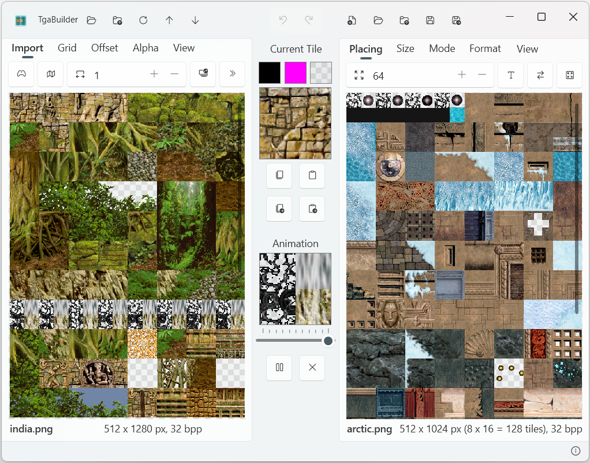Go to next source file with down arrow
The image size is (590, 463).
click(195, 20)
